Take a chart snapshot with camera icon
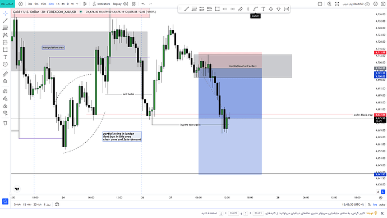The width and height of the screenshot is (387, 218). (x=383, y=4)
